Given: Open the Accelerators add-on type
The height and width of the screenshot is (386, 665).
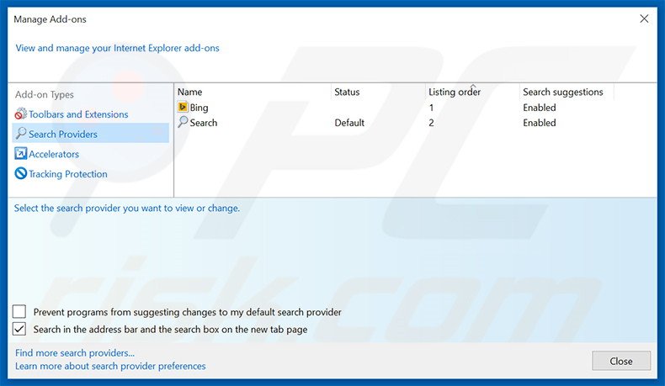Looking at the screenshot, I should tap(54, 154).
